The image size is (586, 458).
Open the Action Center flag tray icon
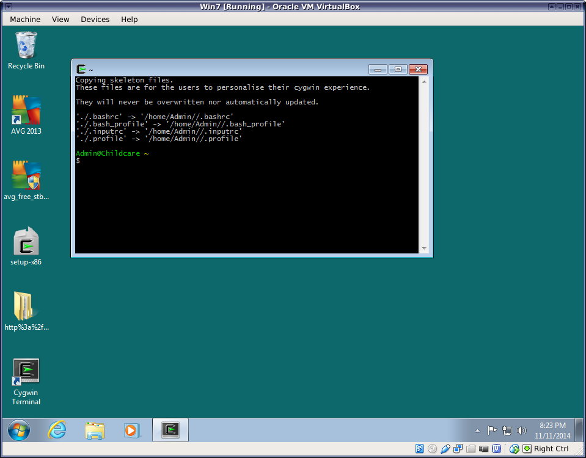click(492, 431)
